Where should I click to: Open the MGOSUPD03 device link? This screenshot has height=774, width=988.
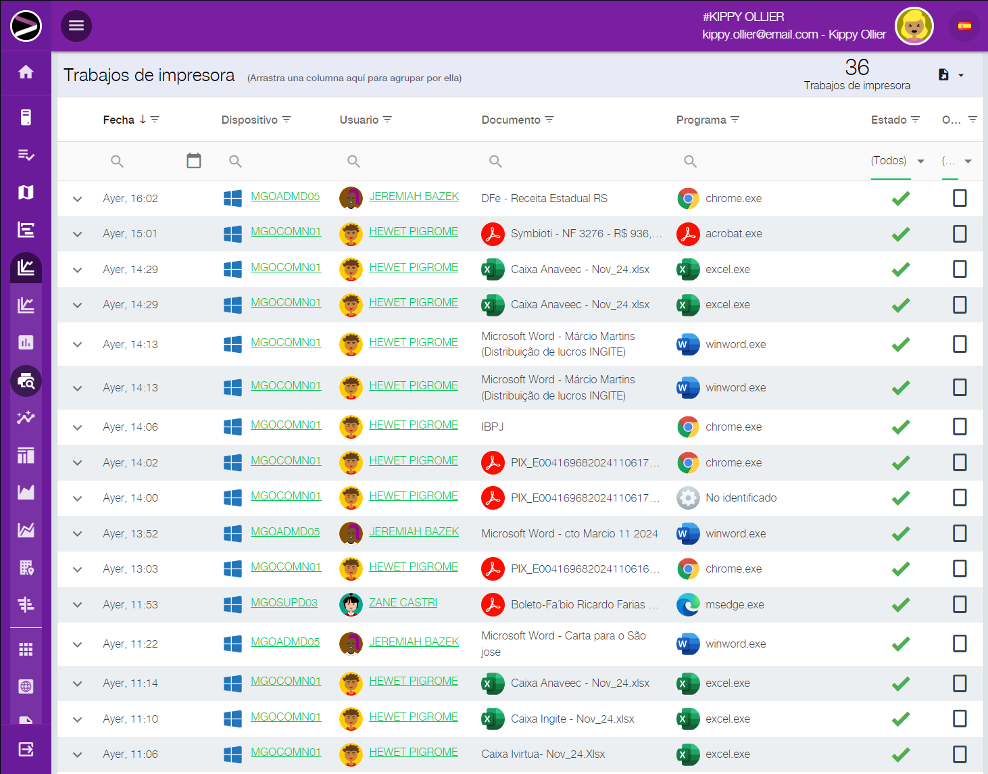tap(284, 602)
